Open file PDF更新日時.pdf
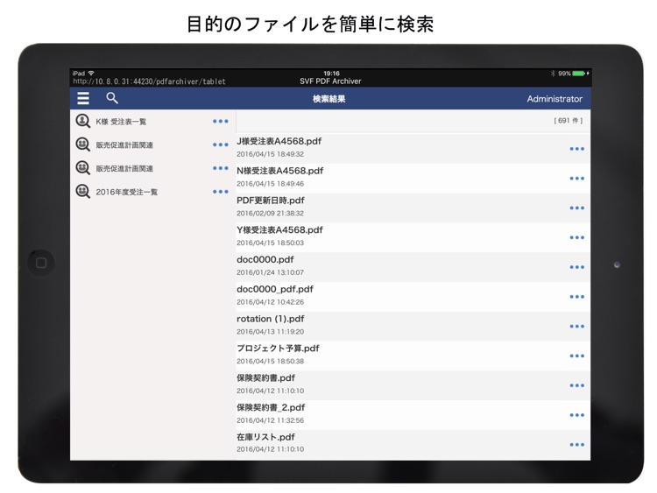Screen dimensions: 657x493 [413, 208]
